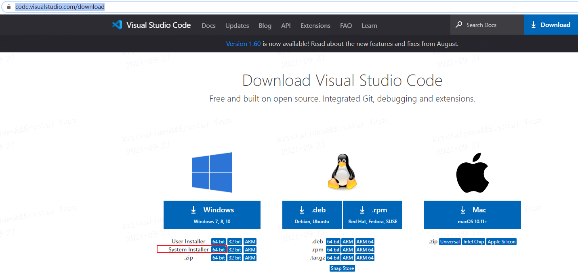Download the Linux .deb ARM
This screenshot has height=274, width=578.
pyautogui.click(x=348, y=242)
